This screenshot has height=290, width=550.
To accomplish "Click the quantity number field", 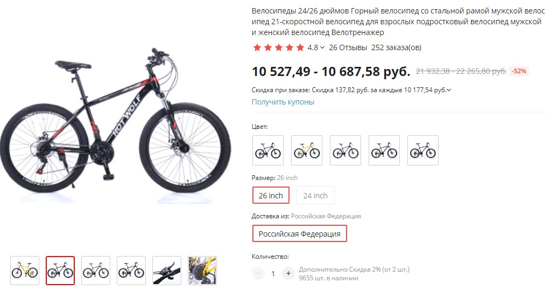I will click(273, 273).
